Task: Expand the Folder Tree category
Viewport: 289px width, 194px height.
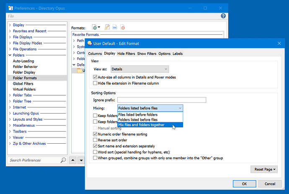Action: pyautogui.click(x=10, y=101)
